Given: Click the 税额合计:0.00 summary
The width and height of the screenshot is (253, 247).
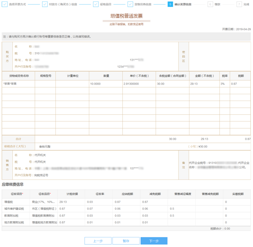Looking at the screenshot, I should (220, 228).
